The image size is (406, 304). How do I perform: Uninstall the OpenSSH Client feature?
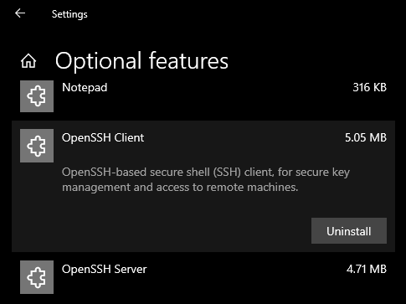point(349,231)
